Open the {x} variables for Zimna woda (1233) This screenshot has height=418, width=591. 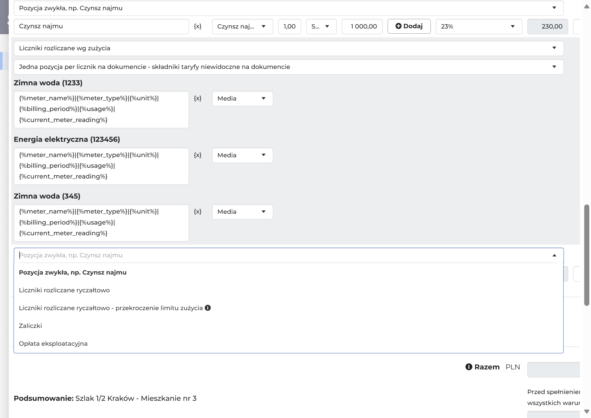coord(197,98)
